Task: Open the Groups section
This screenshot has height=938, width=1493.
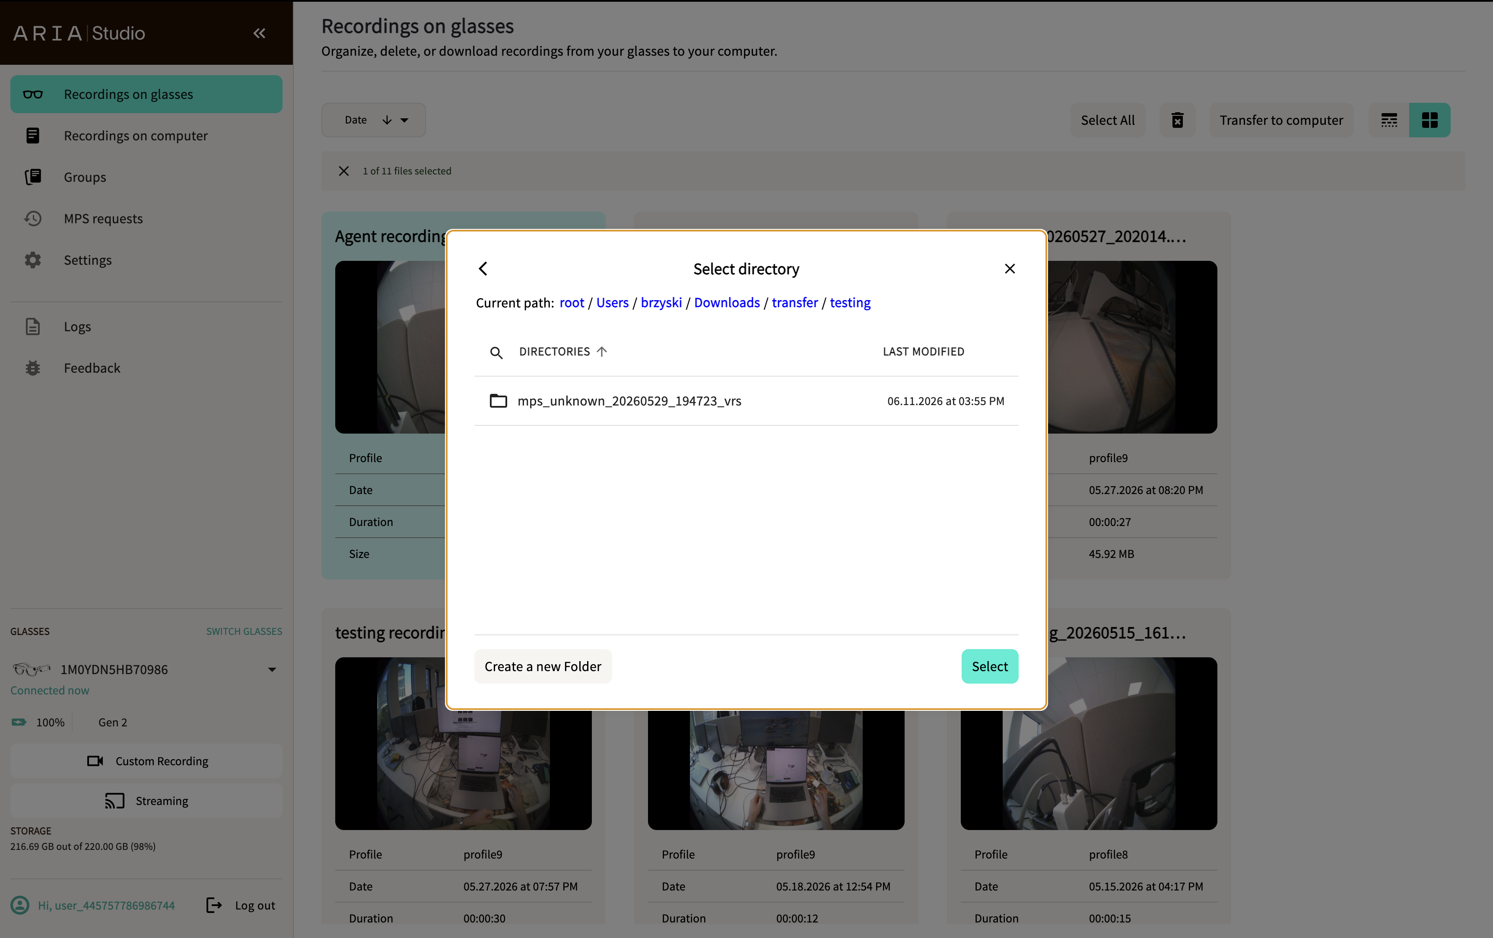Action: point(146,177)
